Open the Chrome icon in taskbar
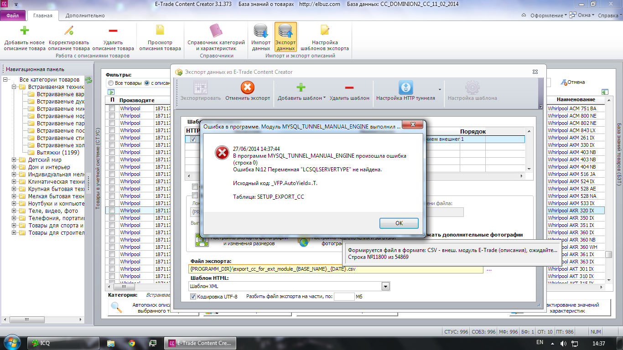 click(132, 343)
